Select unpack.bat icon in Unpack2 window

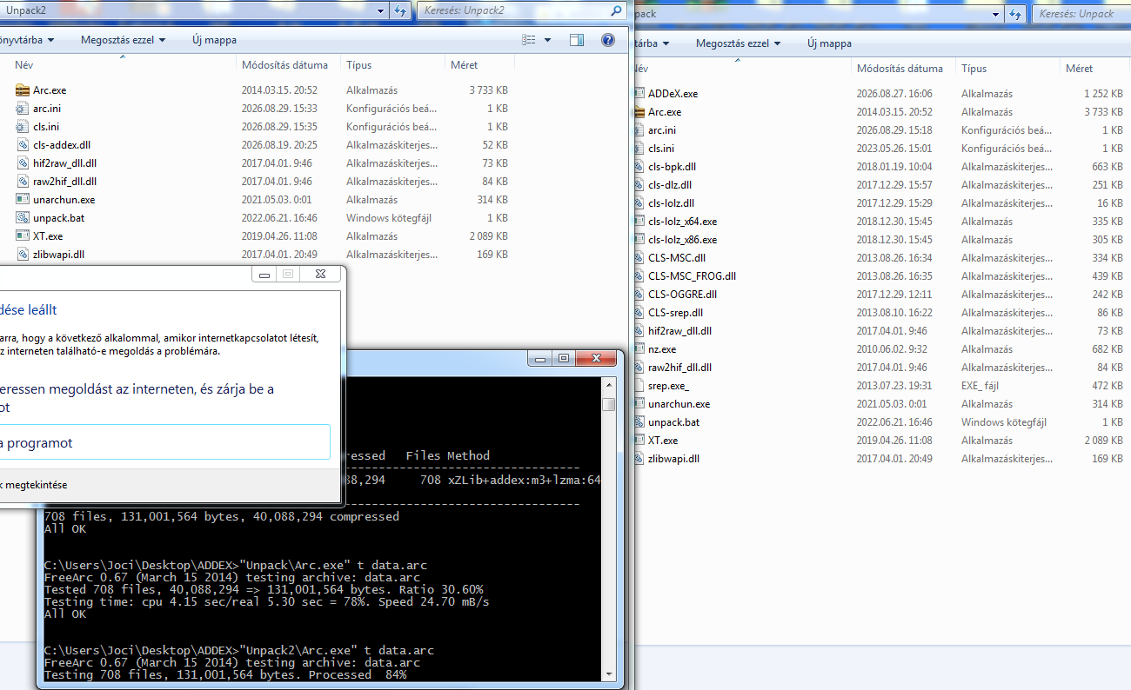pos(23,218)
